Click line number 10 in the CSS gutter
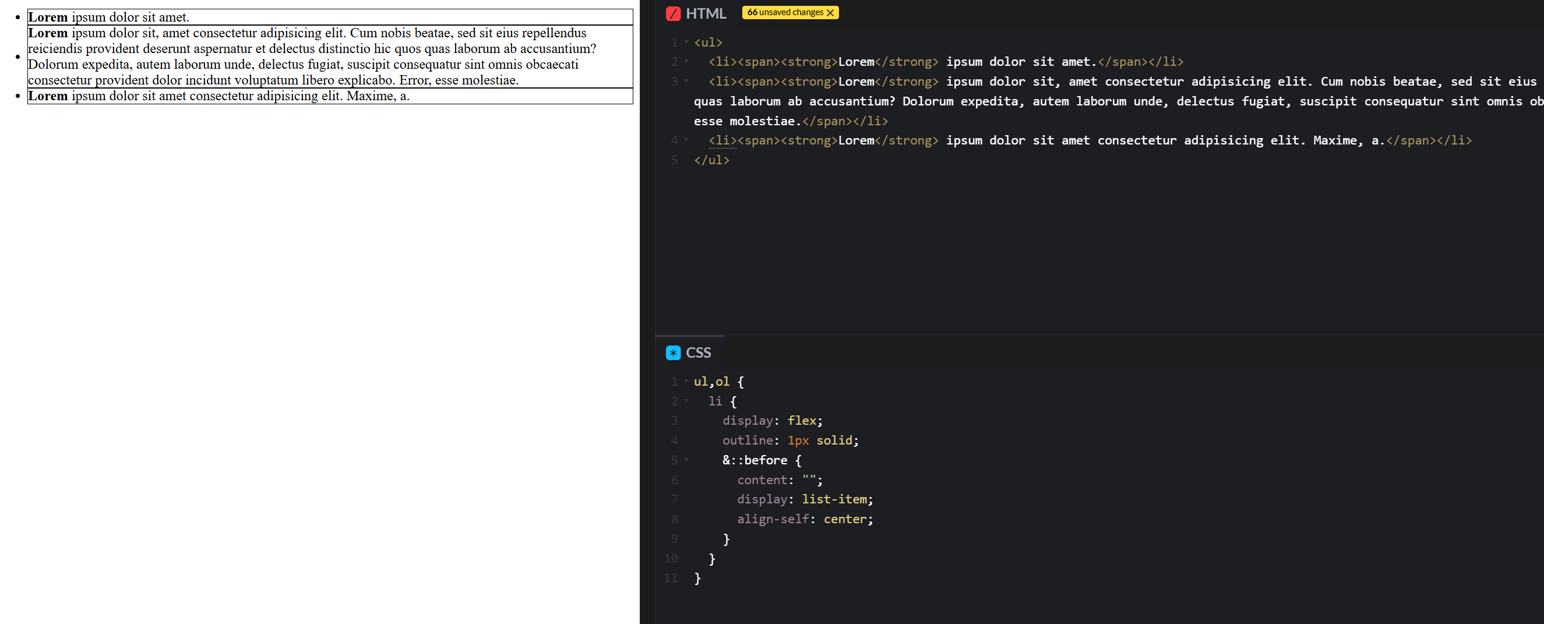This screenshot has width=1544, height=624. click(671, 559)
